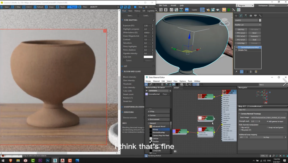Open the Utilities wrench panel tab
The image size is (288, 163).
[260, 16]
